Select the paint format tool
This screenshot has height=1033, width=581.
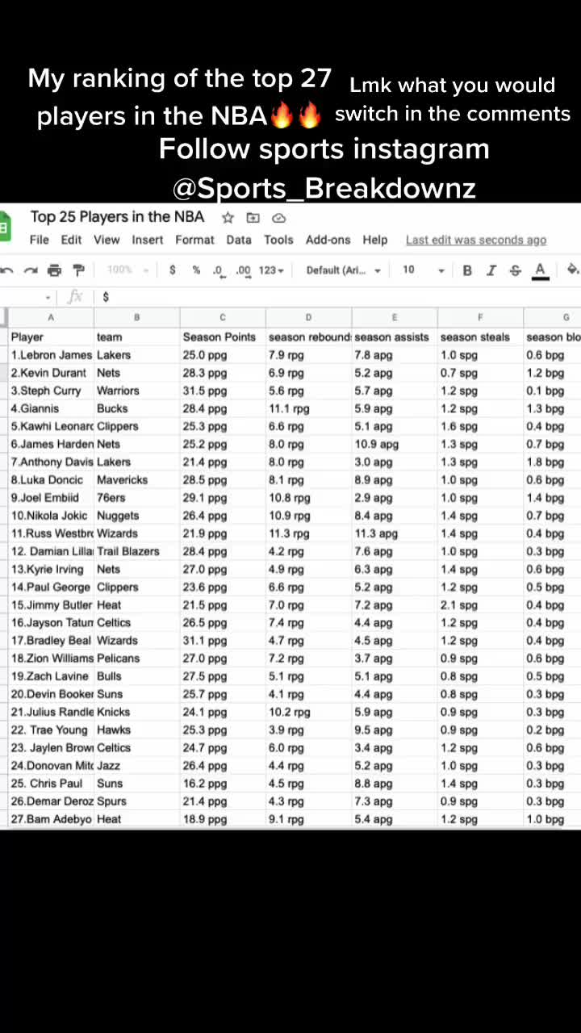tap(78, 270)
